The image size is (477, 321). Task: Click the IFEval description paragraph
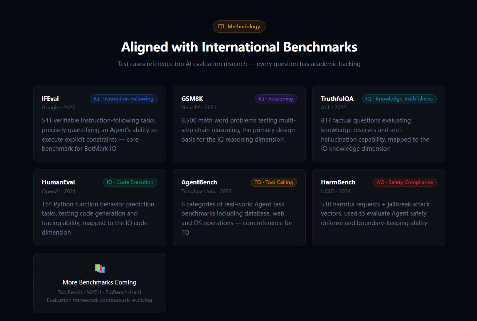tap(99, 135)
